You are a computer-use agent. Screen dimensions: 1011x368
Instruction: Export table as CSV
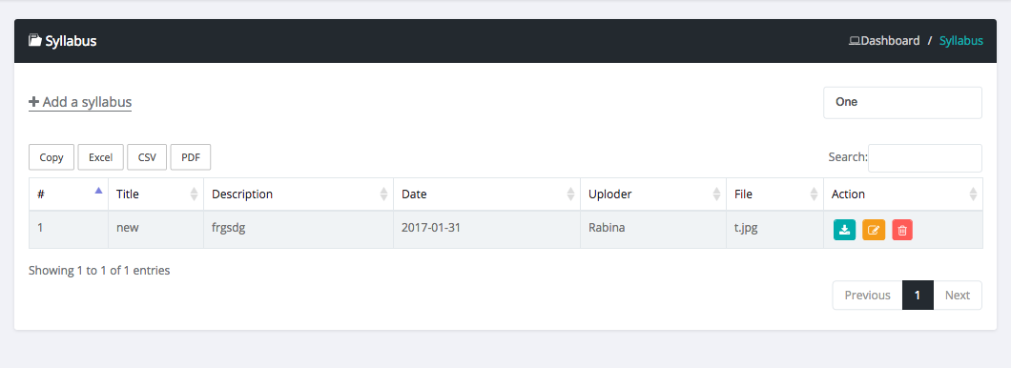click(x=147, y=157)
